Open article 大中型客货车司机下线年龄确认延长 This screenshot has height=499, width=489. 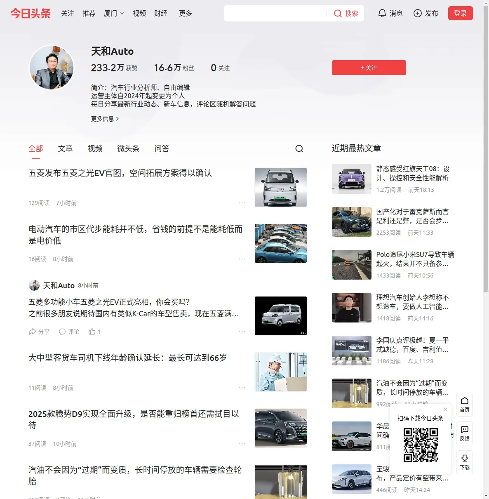pyautogui.click(x=128, y=358)
